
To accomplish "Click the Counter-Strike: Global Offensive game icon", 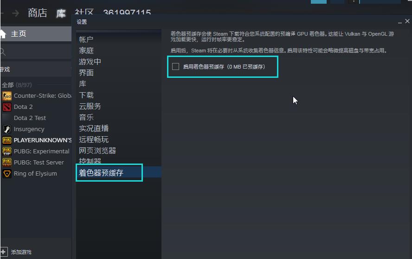I will tap(7, 96).
